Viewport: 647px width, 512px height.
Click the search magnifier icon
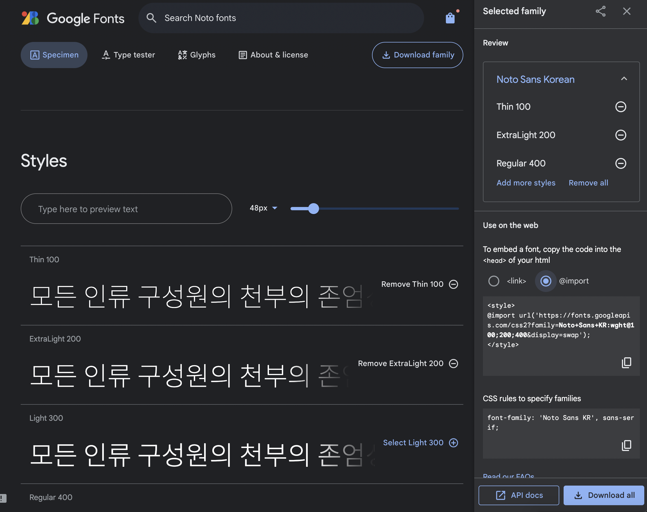click(152, 18)
